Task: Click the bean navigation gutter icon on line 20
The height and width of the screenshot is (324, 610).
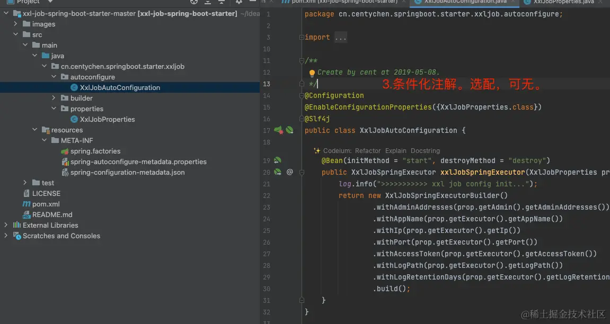Action: [277, 172]
